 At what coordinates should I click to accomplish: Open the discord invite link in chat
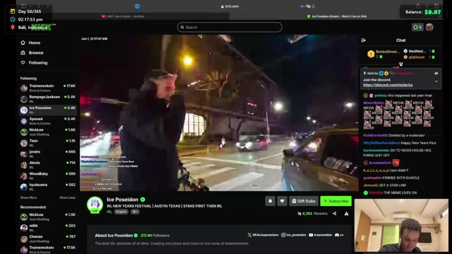pos(388,85)
